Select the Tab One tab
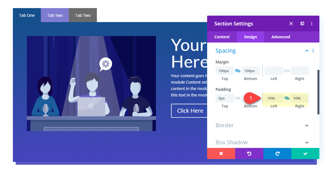 (x=27, y=15)
